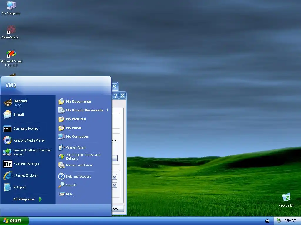Click the Start button
The width and height of the screenshot is (301, 225).
click(14, 221)
